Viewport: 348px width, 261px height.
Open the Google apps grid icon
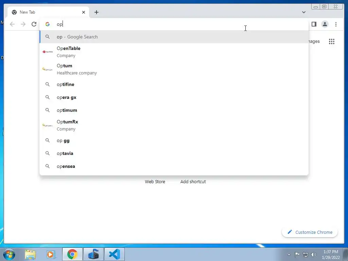332,41
